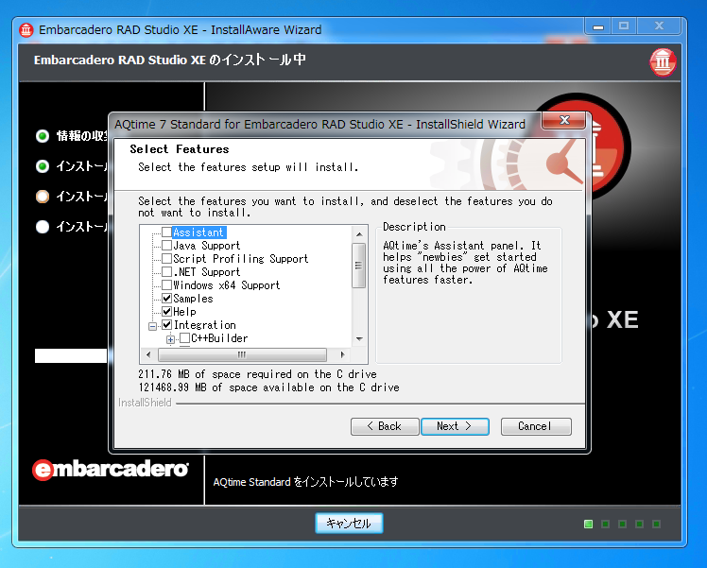Click the horizontal scroll-right arrow
Screen dimensions: 707x568
point(343,354)
